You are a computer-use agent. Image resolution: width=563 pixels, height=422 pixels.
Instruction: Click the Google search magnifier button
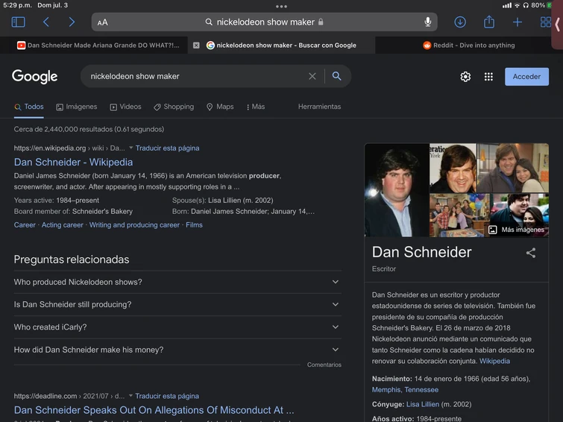click(x=336, y=76)
